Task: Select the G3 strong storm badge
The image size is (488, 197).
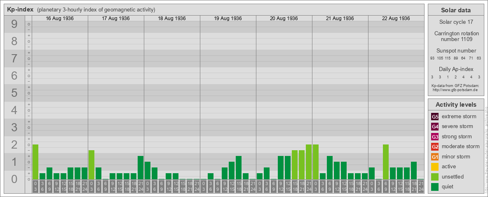Action: (435, 137)
